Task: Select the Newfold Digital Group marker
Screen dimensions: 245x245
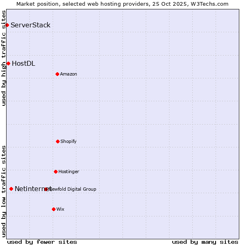Action: 46,189
